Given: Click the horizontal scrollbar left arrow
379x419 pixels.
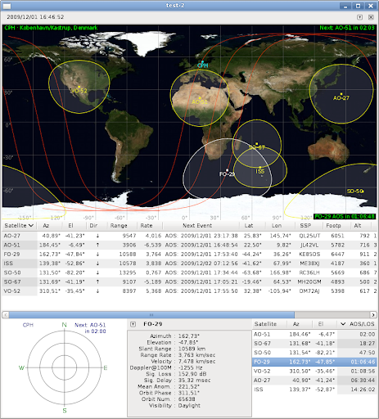Looking at the screenshot, I should click(x=5, y=315).
